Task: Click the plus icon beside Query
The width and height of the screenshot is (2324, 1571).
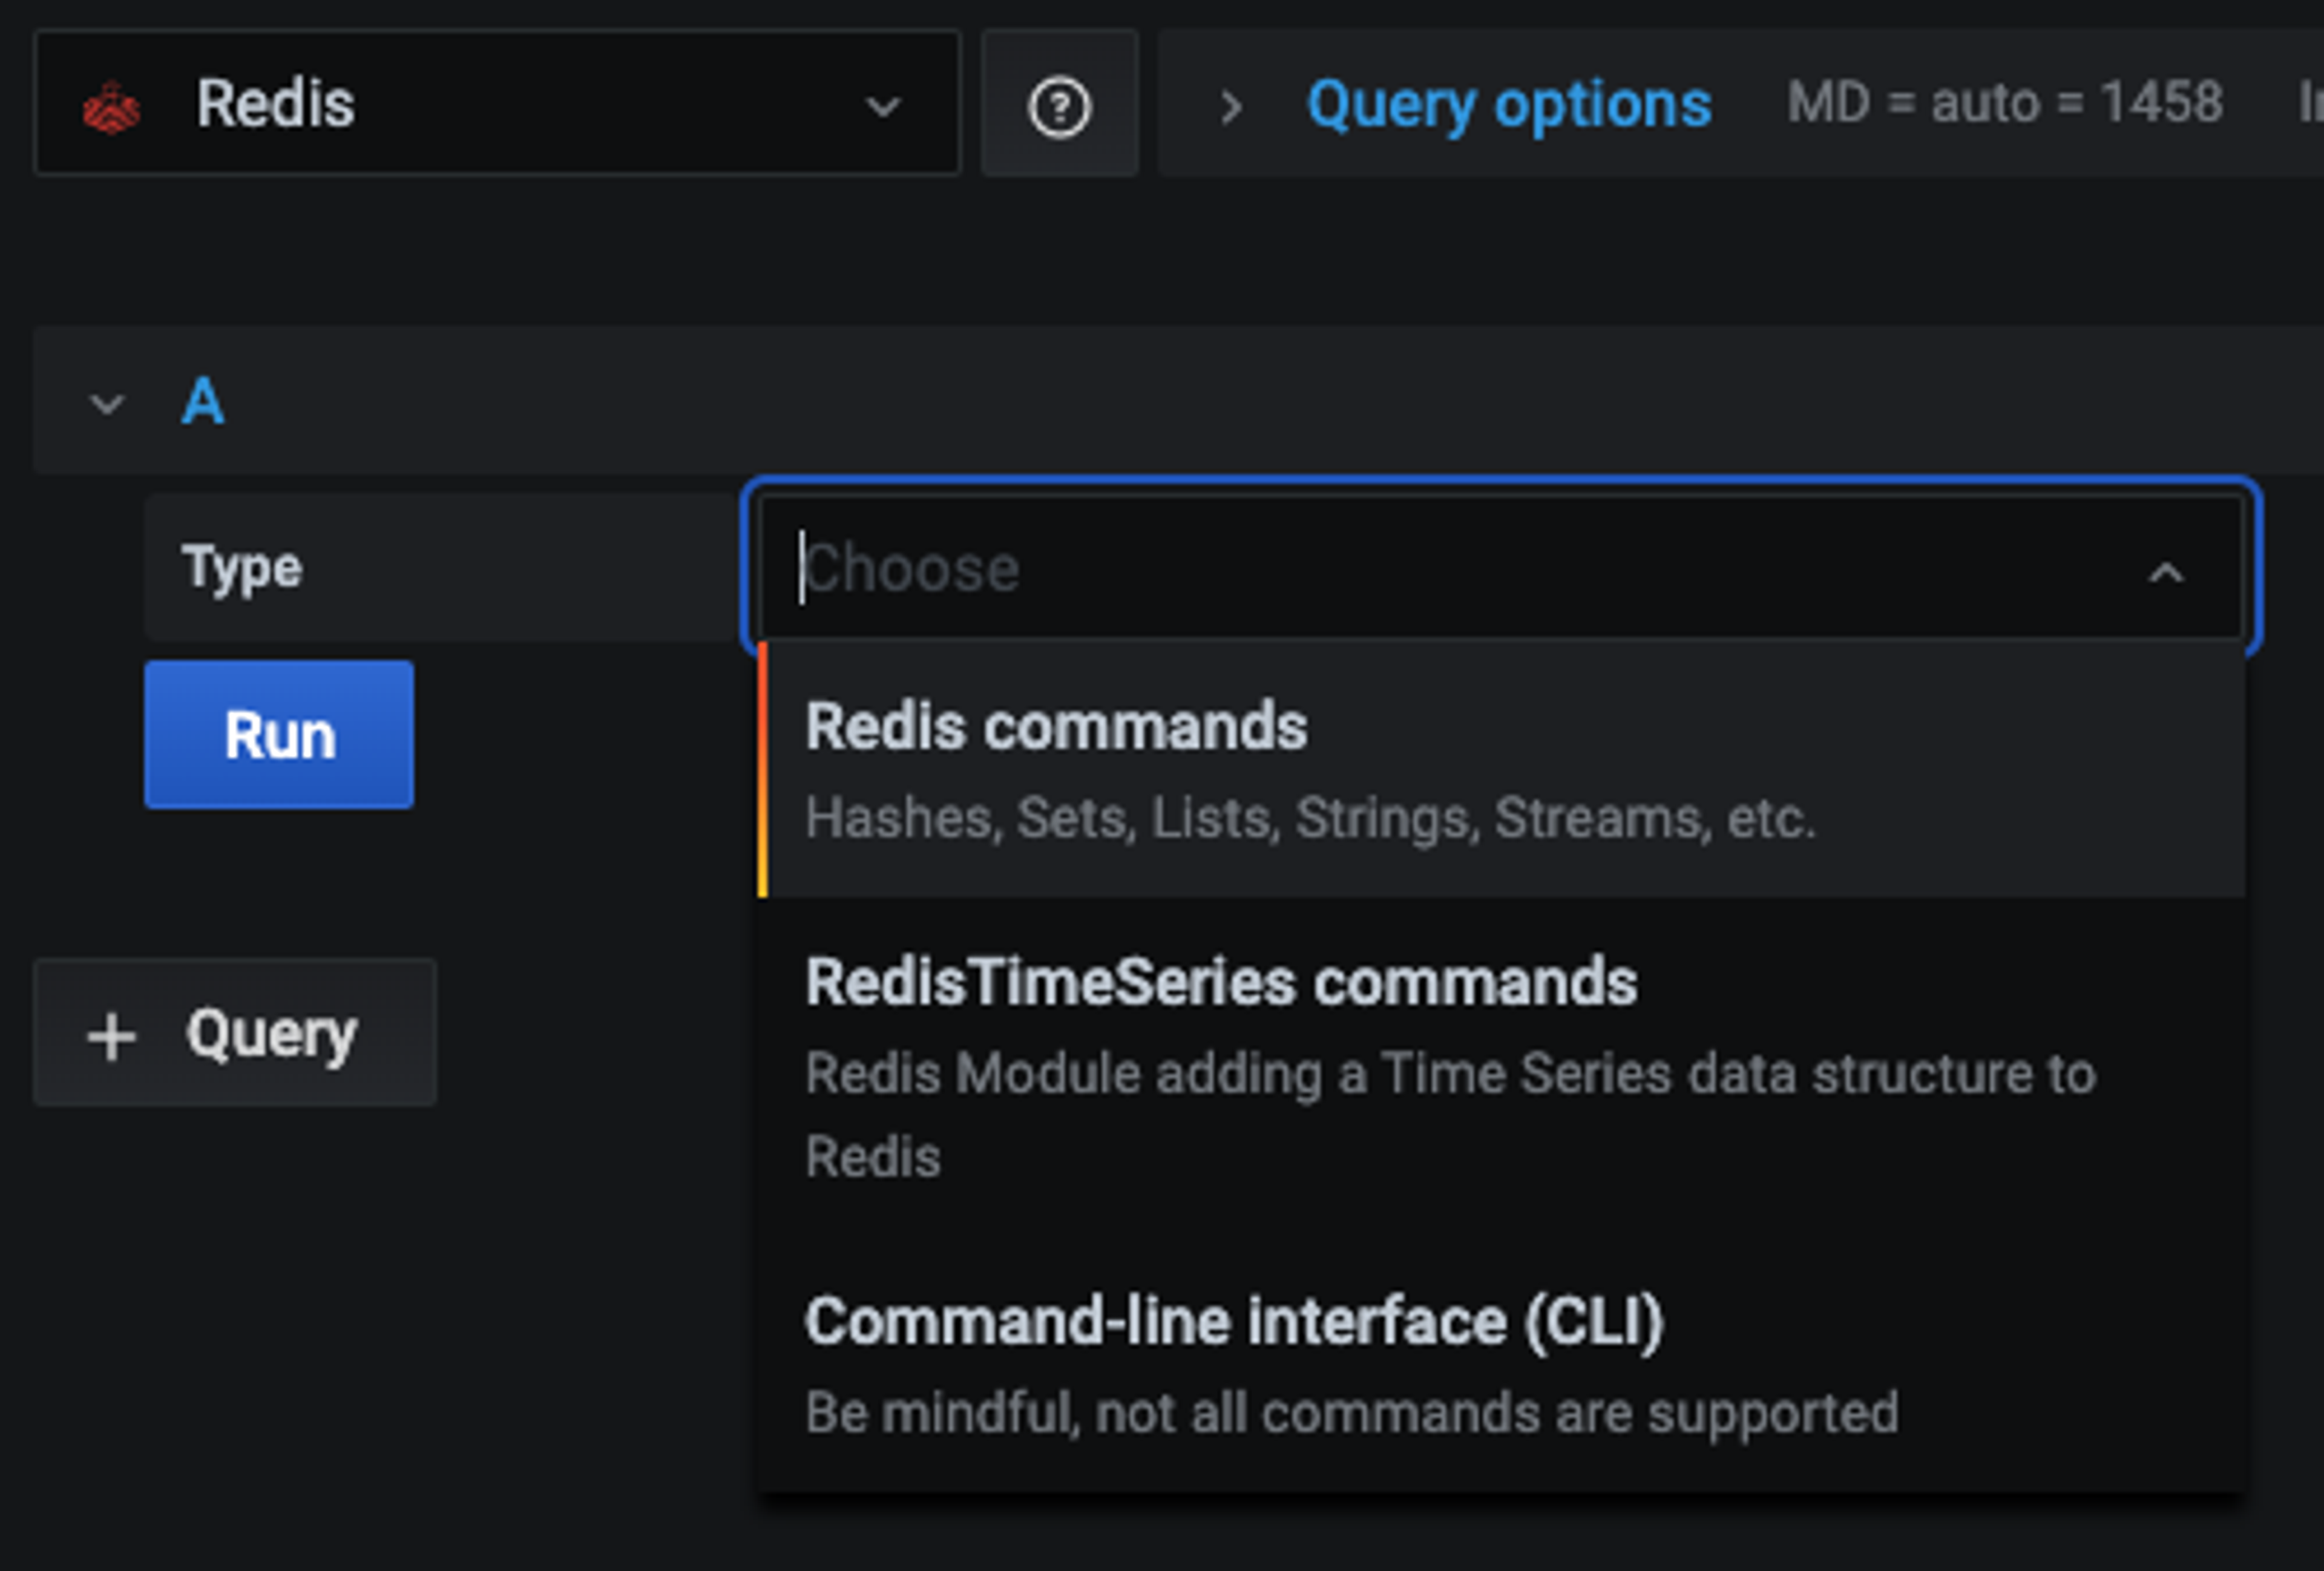Action: pos(111,1036)
